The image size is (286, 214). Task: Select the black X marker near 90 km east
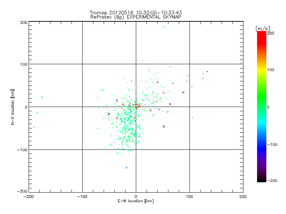183,92
